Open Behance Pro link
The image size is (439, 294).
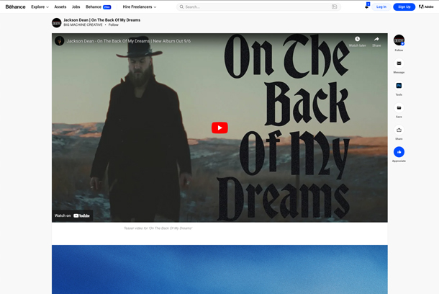(x=99, y=6)
